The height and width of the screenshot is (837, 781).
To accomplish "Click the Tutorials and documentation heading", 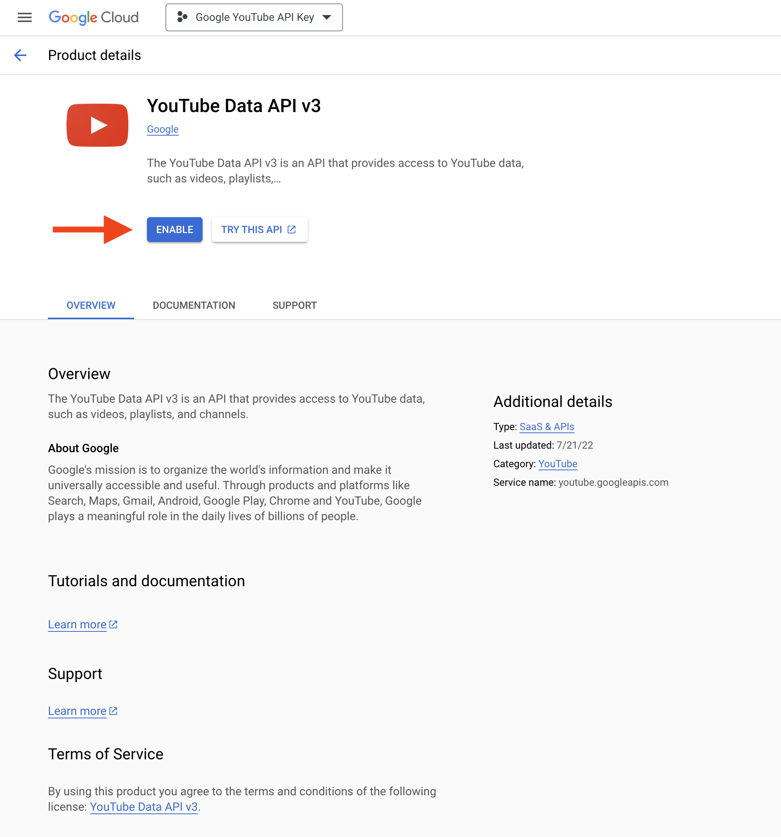I will pyautogui.click(x=147, y=581).
